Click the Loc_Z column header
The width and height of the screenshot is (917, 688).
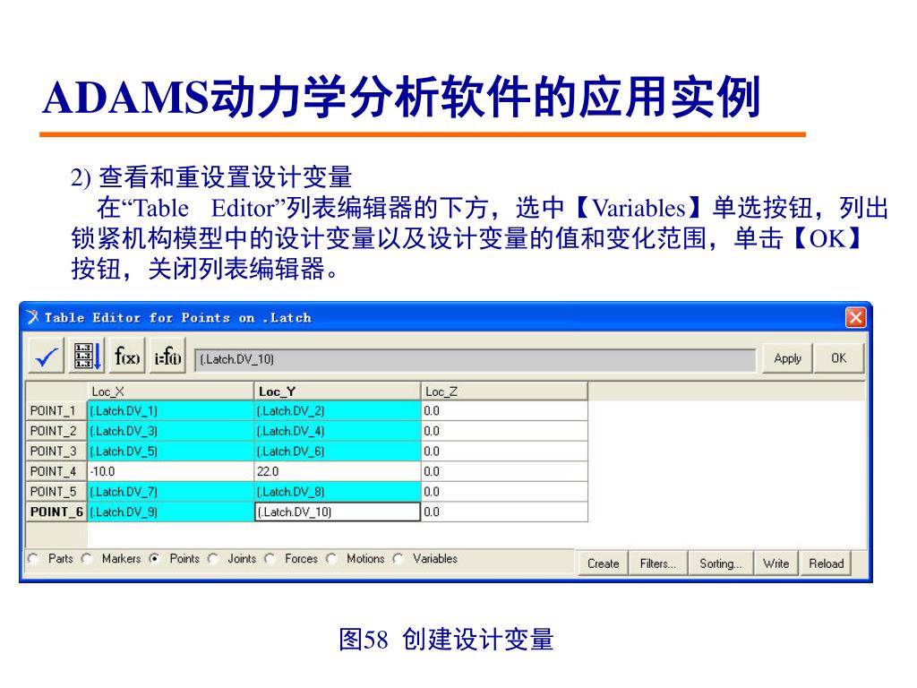click(x=504, y=391)
